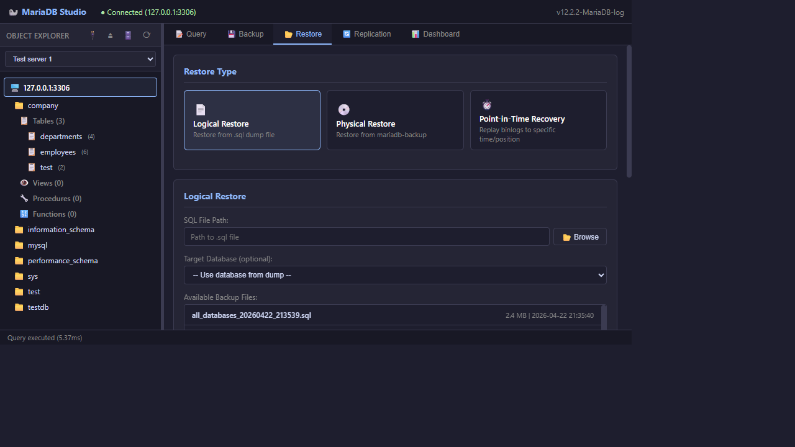Image resolution: width=795 pixels, height=447 pixels.
Task: Refresh the Object Explorer tree
Action: coord(147,35)
